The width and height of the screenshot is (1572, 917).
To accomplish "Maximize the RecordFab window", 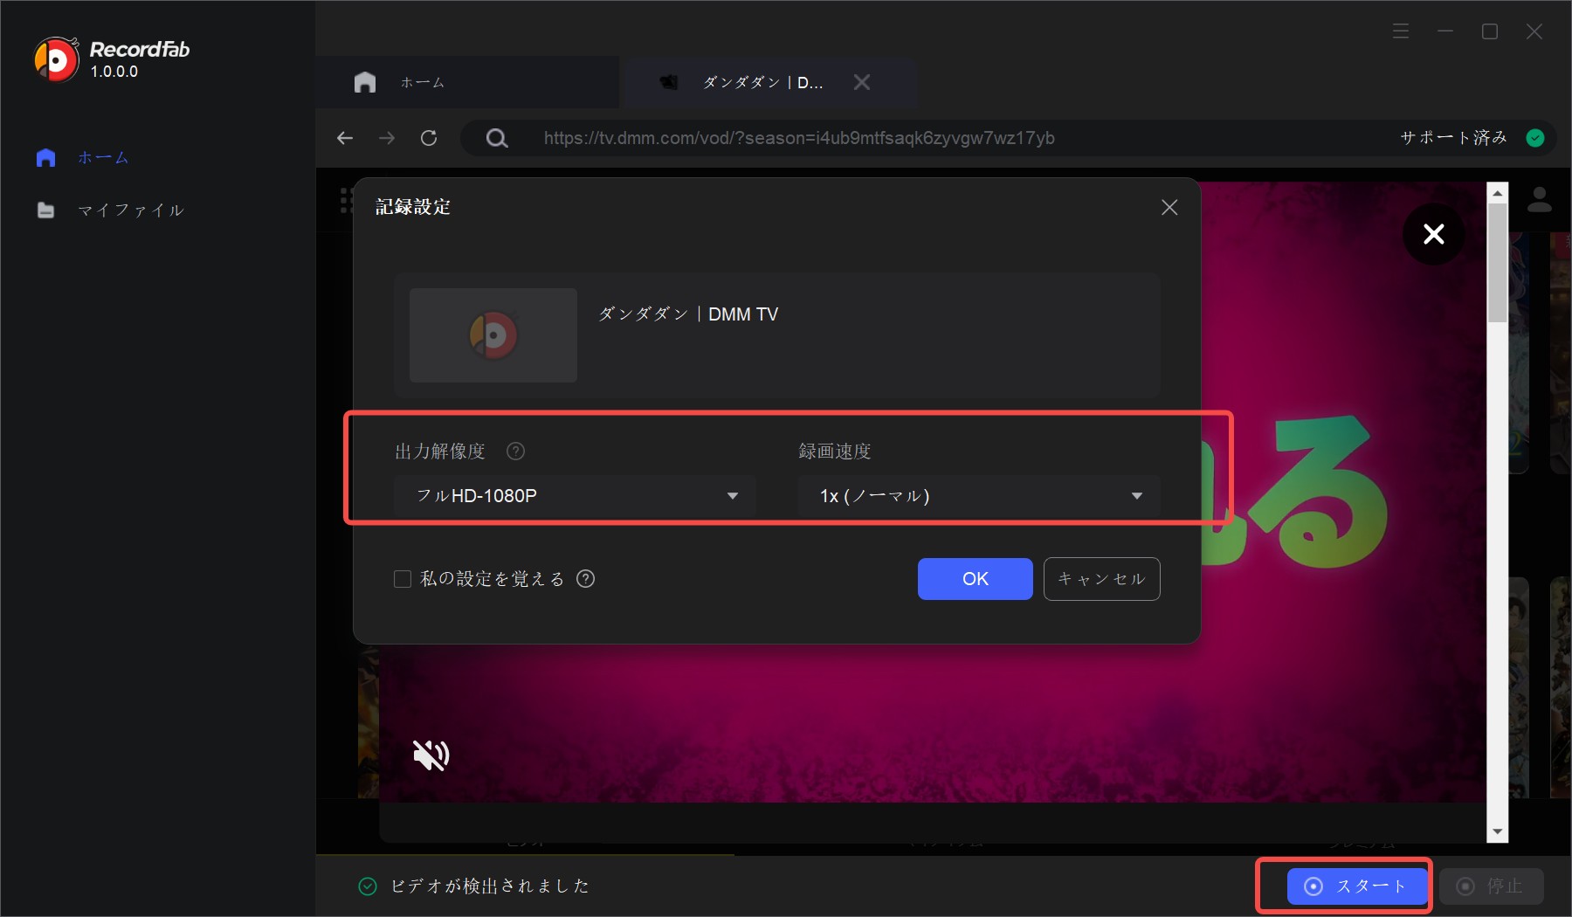I will [x=1490, y=31].
